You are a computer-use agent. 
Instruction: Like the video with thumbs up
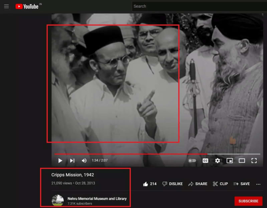pyautogui.click(x=150, y=184)
